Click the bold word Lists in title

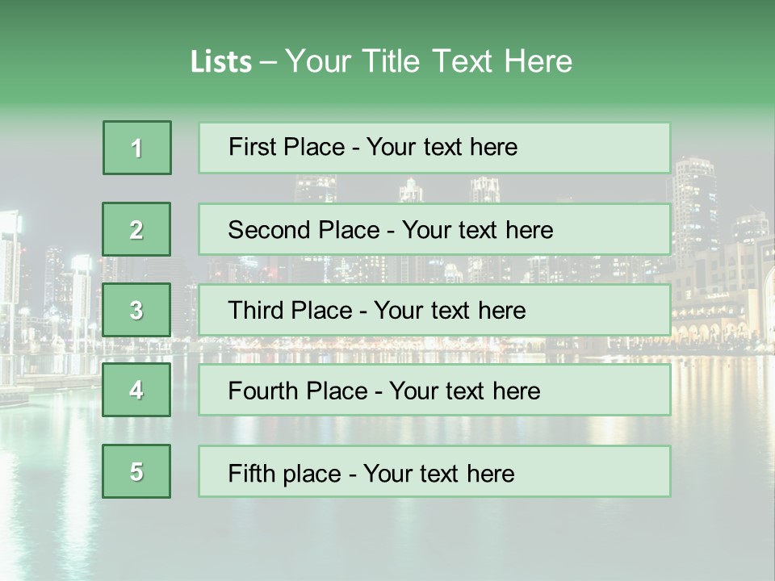click(x=221, y=62)
